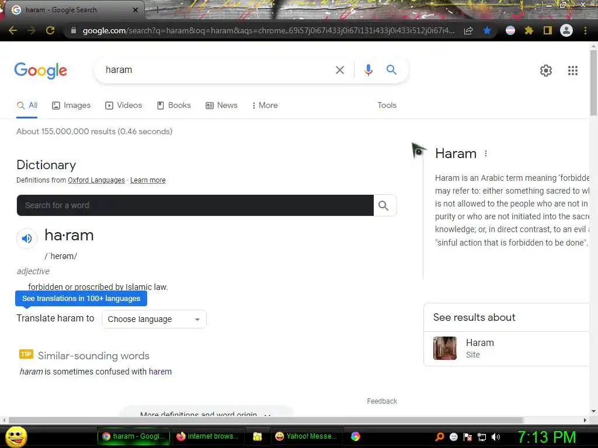Click the colorful round taskbar icon
The image size is (598, 448).
coord(356,436)
